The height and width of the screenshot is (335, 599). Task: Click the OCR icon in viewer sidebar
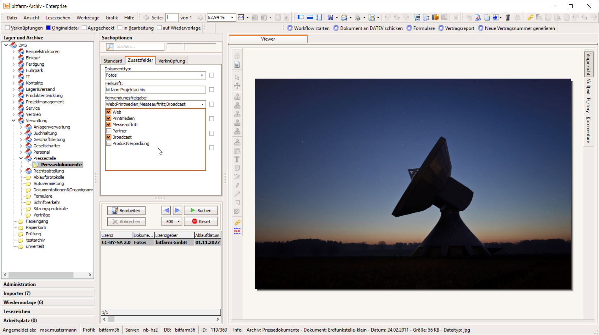(237, 231)
